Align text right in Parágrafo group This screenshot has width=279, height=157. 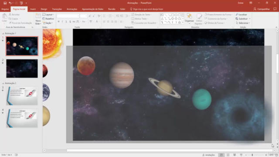pyautogui.click(x=112, y=21)
